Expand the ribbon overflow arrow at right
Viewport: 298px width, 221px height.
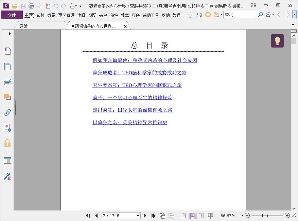[x=294, y=15]
